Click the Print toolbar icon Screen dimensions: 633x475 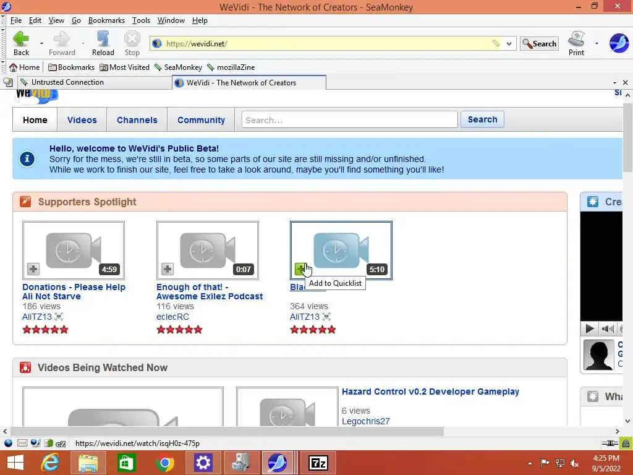(x=576, y=43)
